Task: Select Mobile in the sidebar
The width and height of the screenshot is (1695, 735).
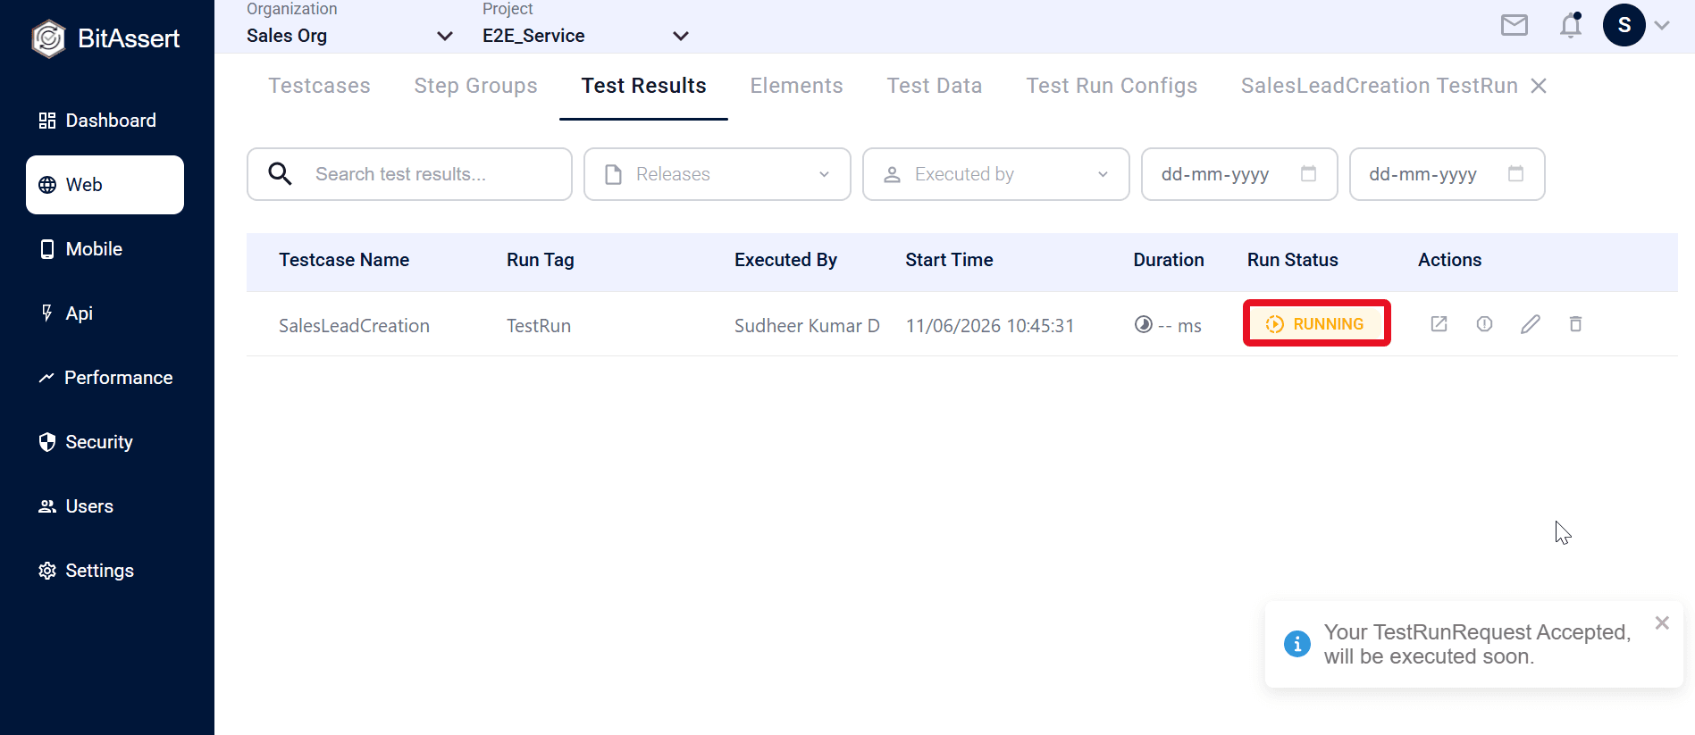Action: [105, 249]
